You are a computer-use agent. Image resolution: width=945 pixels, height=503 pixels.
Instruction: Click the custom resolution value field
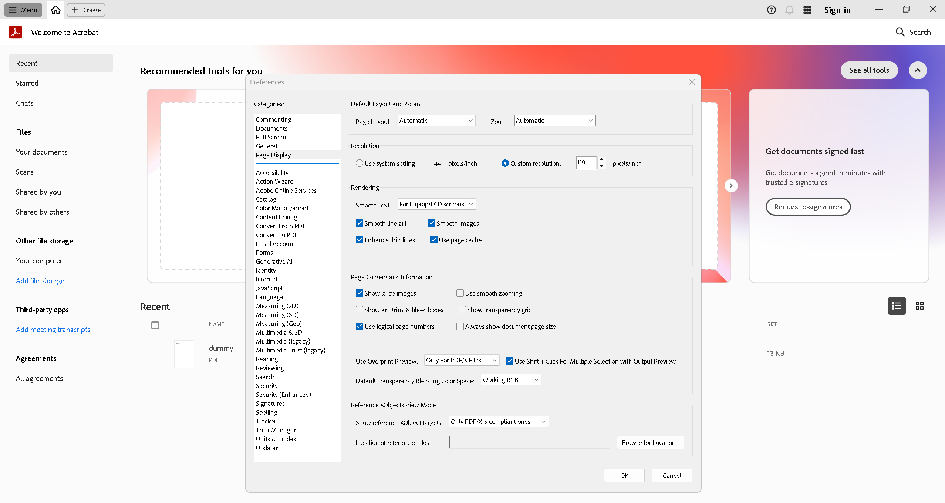(586, 163)
